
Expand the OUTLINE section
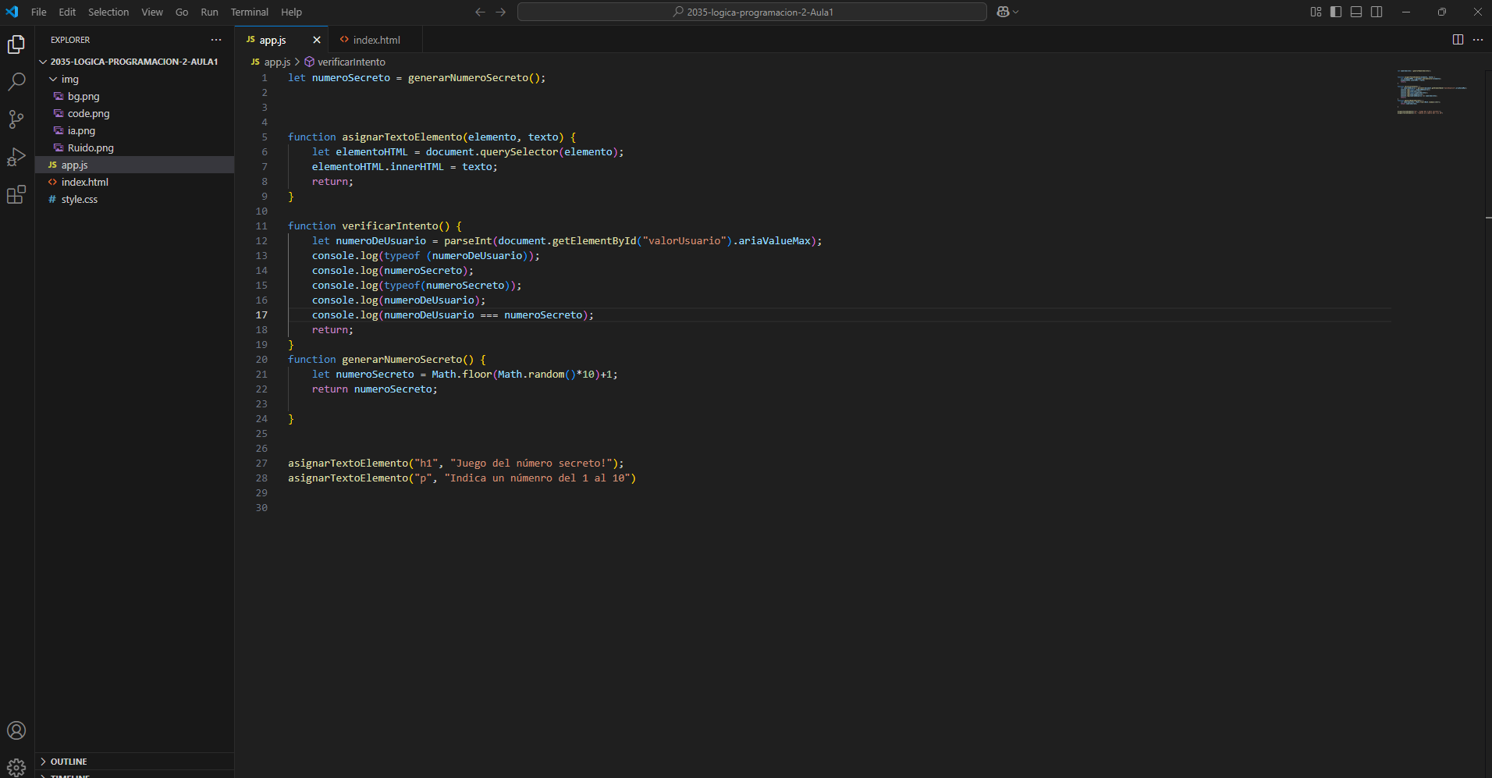134,762
